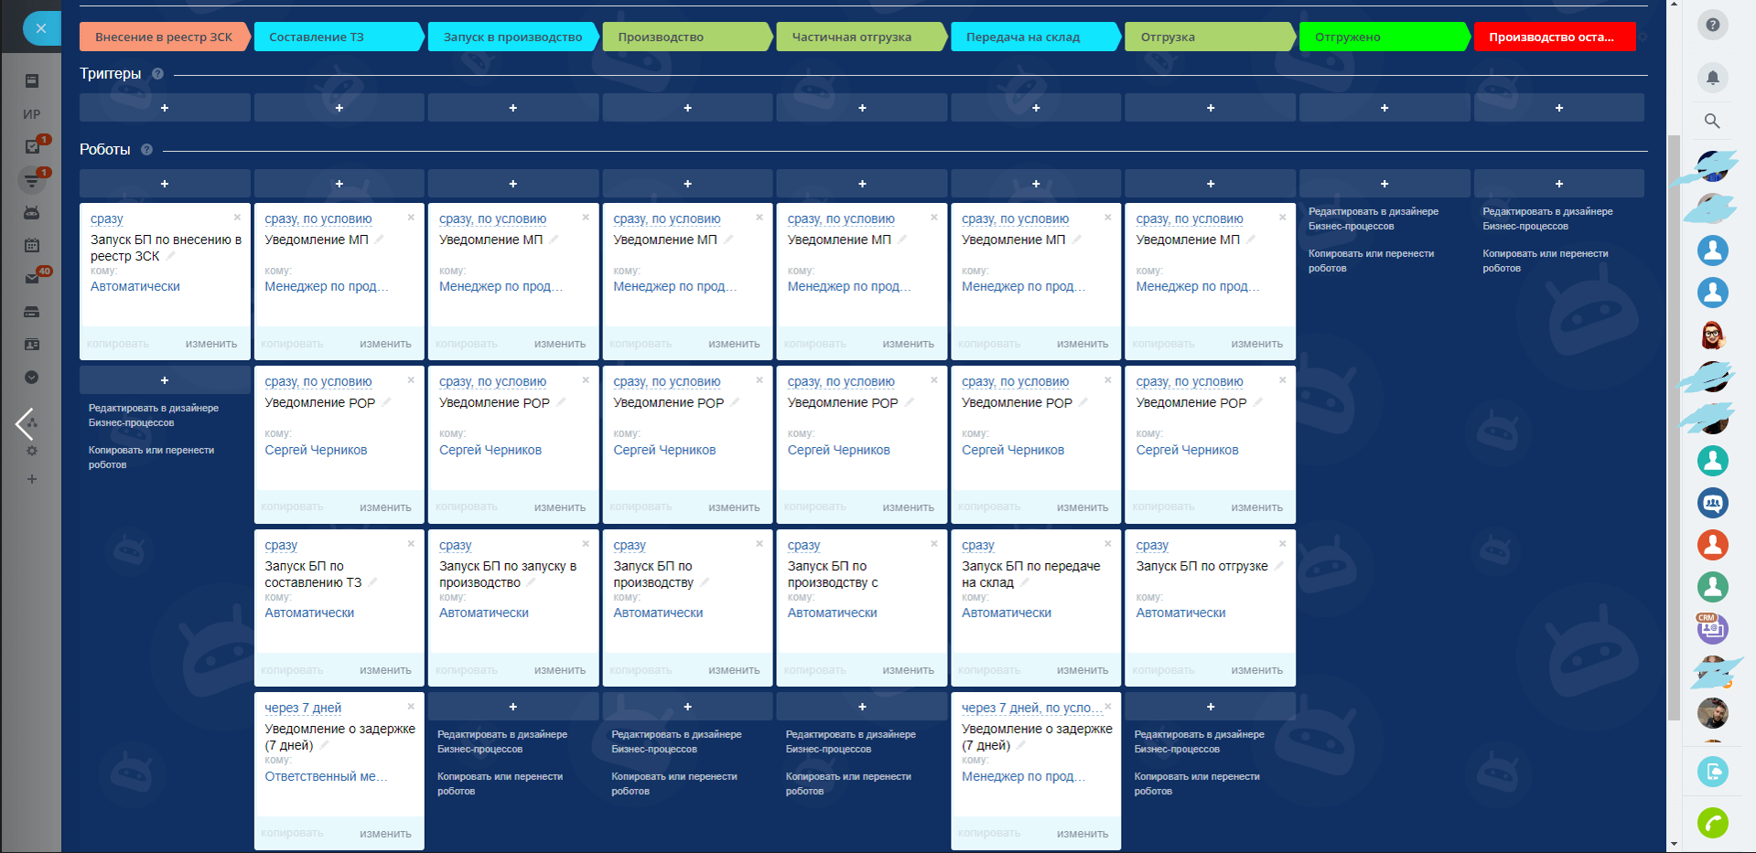Close the automation slider panel
The width and height of the screenshot is (1756, 853).
(41, 28)
